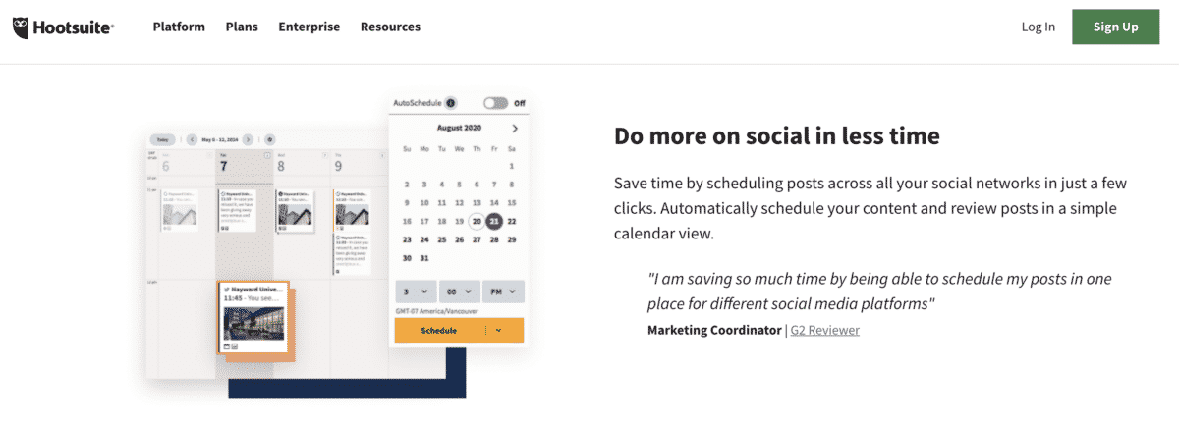Image resolution: width=1179 pixels, height=424 pixels.
Task: Go to next month in August 2020 calendar
Action: (515, 129)
